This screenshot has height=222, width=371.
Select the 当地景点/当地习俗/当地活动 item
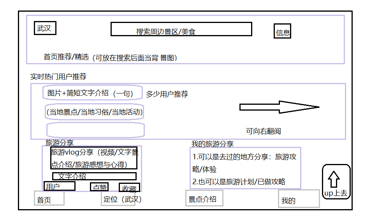point(95,112)
